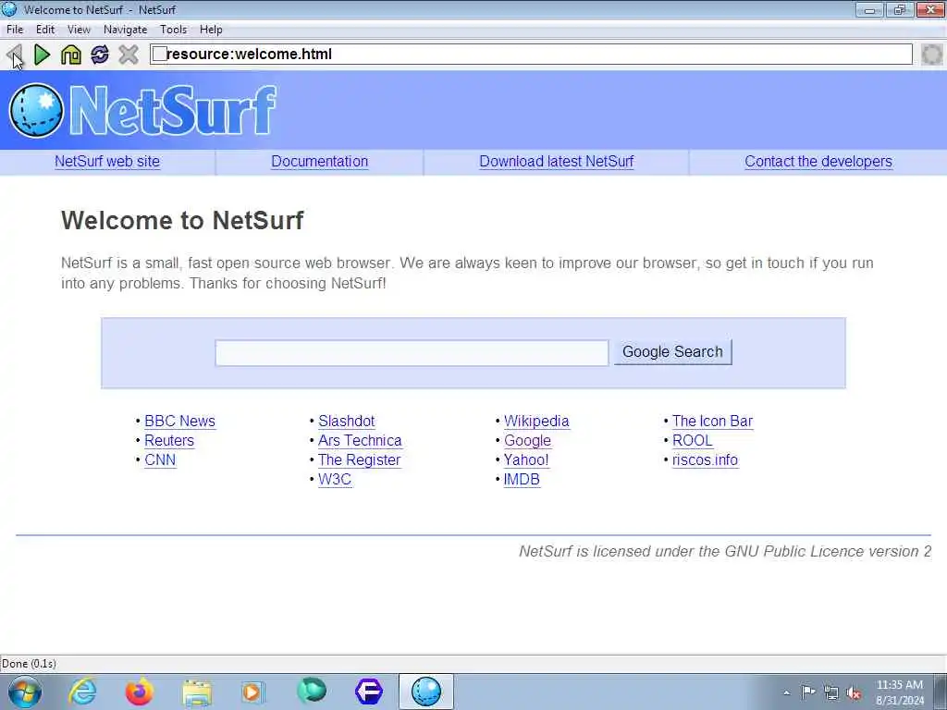Go back using the back arrow
This screenshot has width=947, height=710.
pos(14,55)
